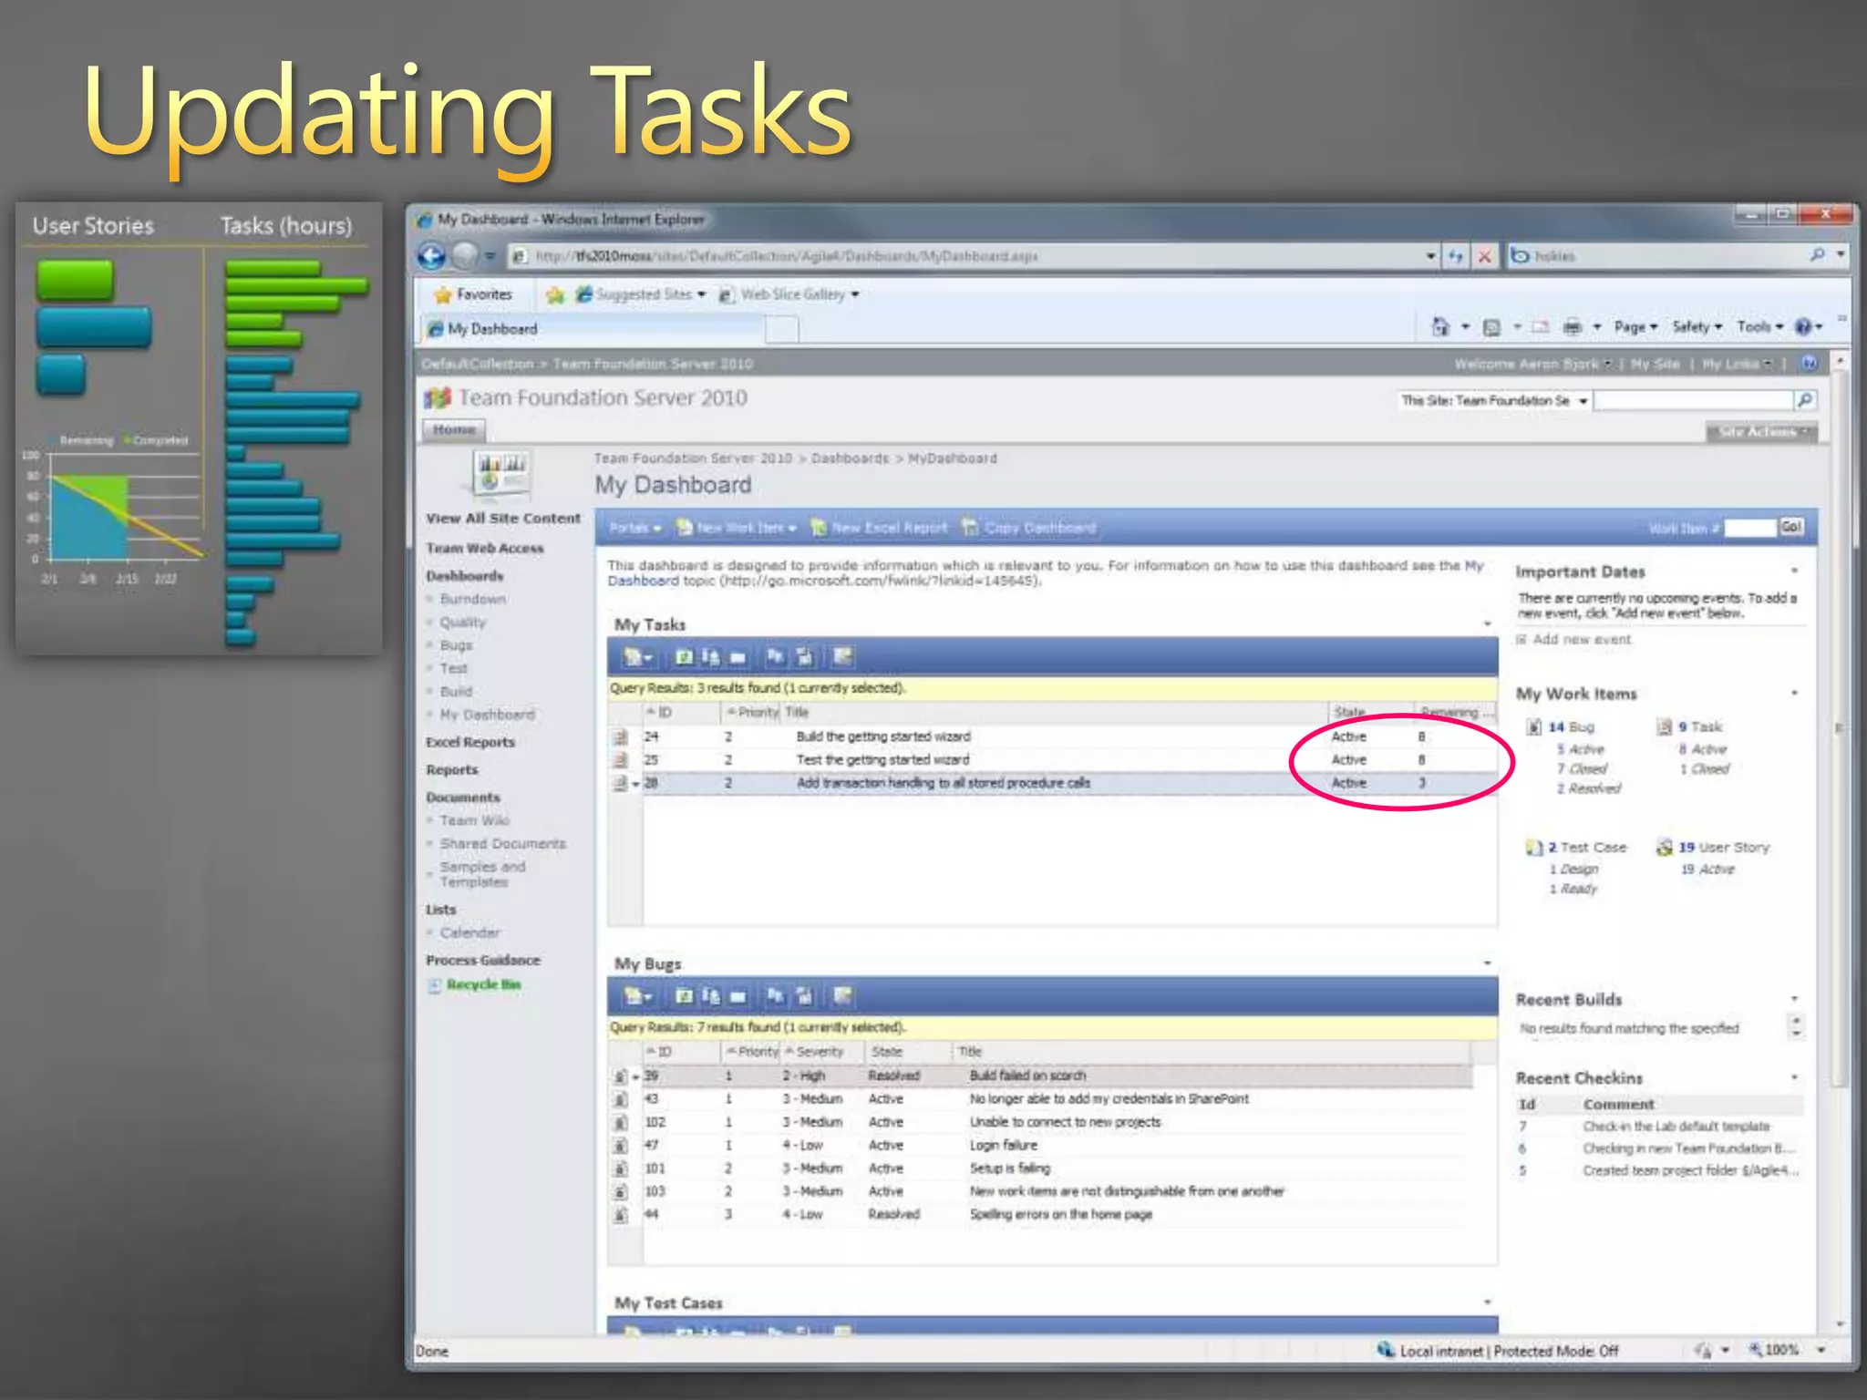Screen dimensions: 1867x1400
Task: Click the Copy Dashboard toolbar icon
Action: [x=970, y=528]
